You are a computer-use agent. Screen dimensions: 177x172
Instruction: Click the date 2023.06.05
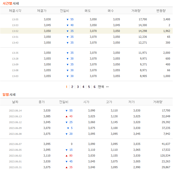pos(15,150)
